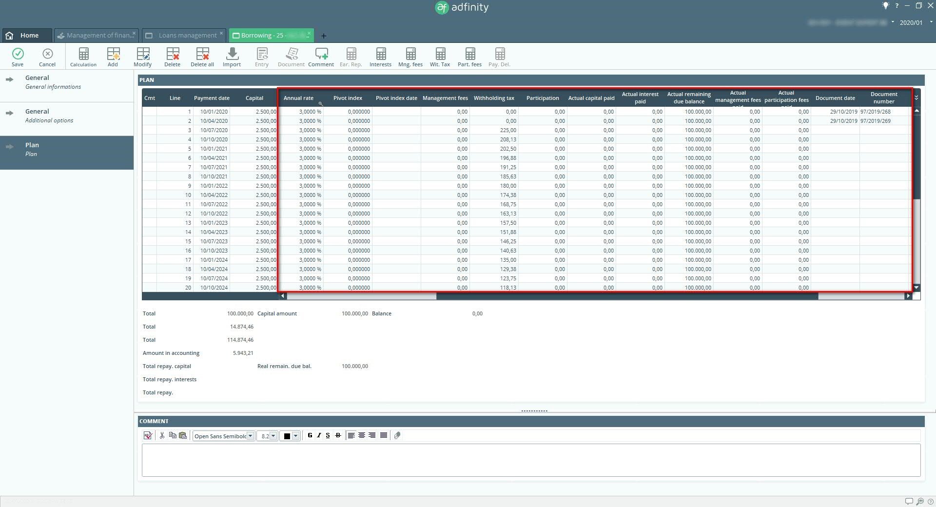Click inside the comment text box

point(530,460)
